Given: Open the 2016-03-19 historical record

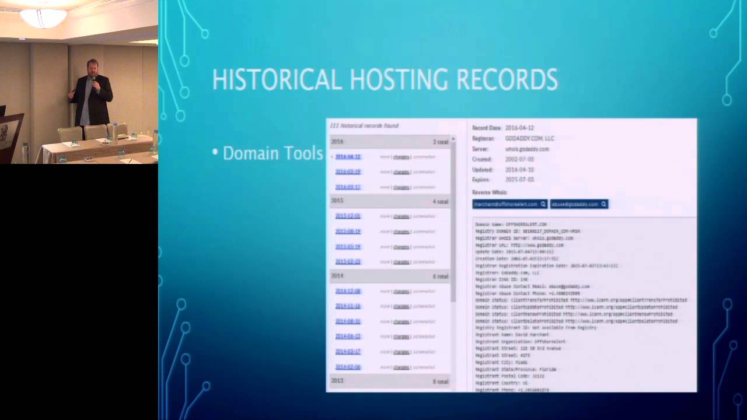Looking at the screenshot, I should coord(348,172).
